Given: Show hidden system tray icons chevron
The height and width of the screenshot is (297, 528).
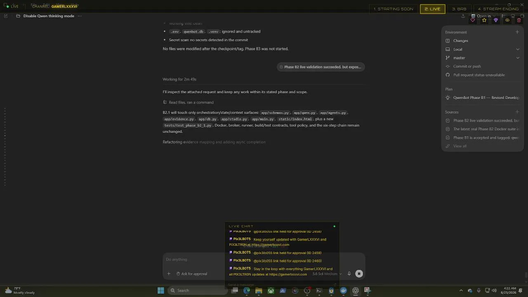Looking at the screenshot, I should coord(461,290).
